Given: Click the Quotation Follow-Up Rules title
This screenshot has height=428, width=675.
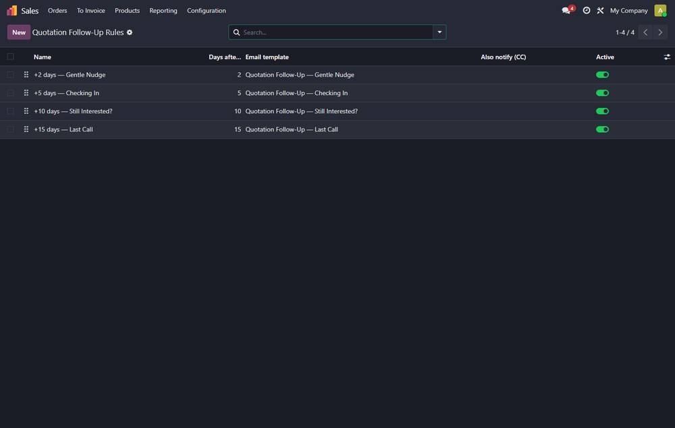Looking at the screenshot, I should (x=78, y=32).
